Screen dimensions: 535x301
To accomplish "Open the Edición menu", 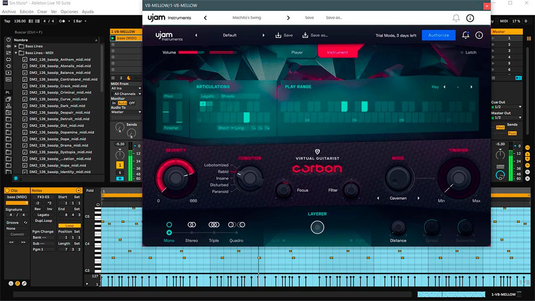I will [x=26, y=12].
